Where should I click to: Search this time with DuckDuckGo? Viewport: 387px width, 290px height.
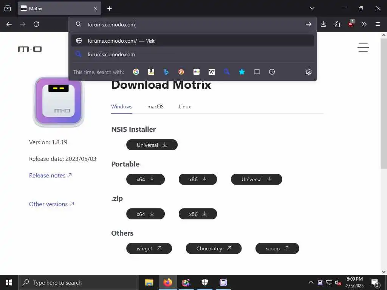(x=181, y=72)
